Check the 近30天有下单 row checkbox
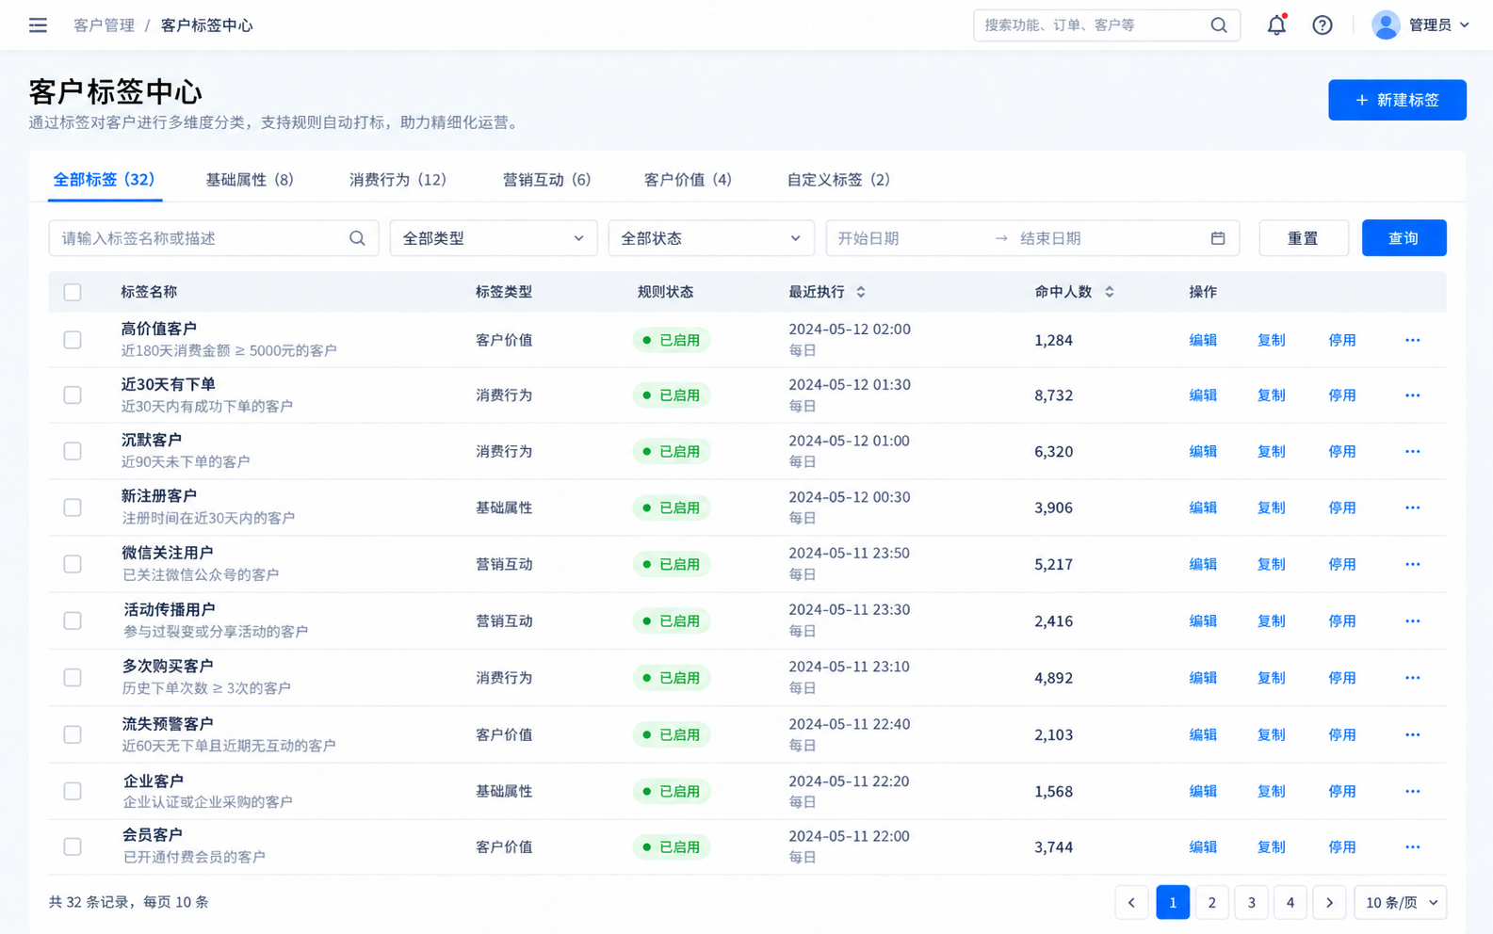Image resolution: width=1493 pixels, height=934 pixels. tap(73, 395)
